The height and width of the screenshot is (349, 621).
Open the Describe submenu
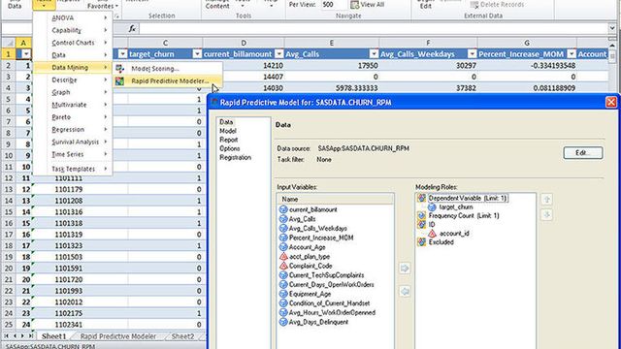(x=73, y=79)
